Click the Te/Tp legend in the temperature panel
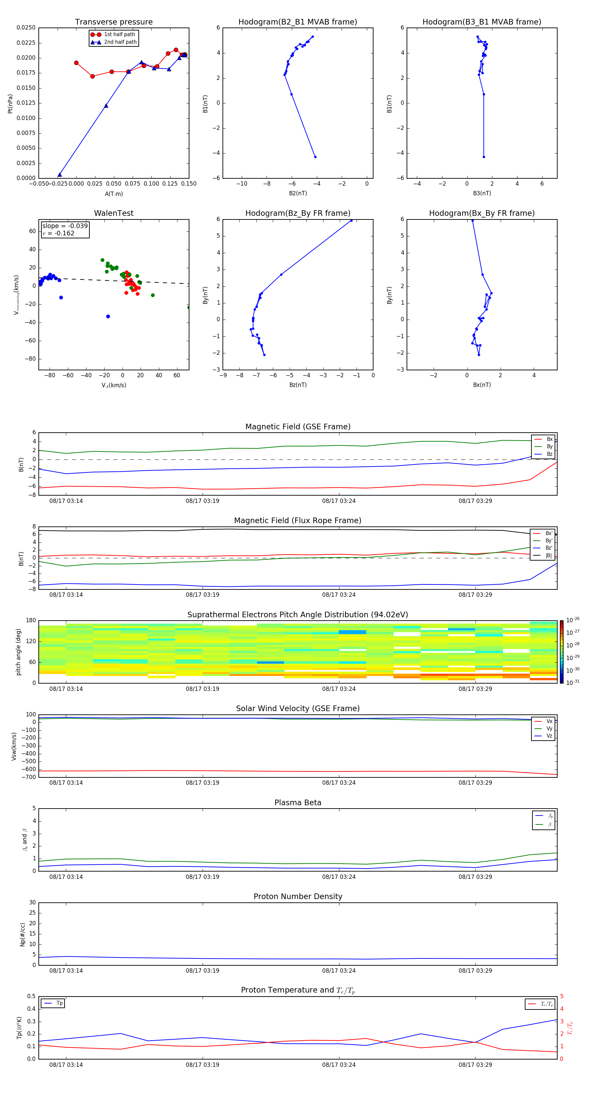Viewport: 596px width, 1094px height. 540,1004
